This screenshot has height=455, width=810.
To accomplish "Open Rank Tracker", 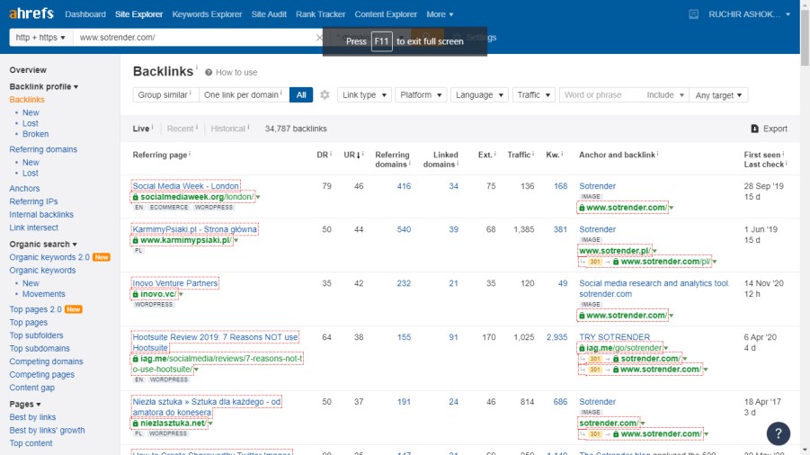I will [x=320, y=14].
